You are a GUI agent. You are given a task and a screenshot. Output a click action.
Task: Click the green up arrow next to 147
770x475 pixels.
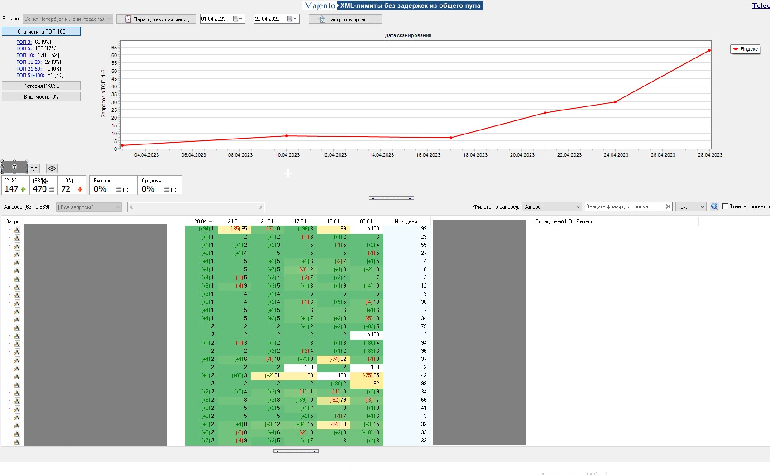24,190
